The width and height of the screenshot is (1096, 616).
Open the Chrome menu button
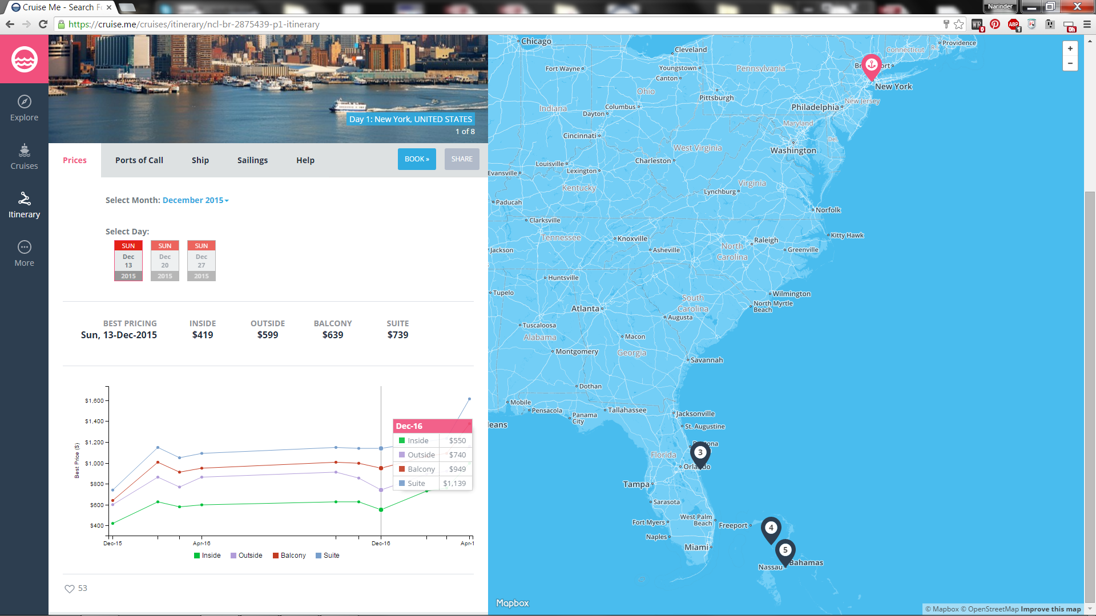(x=1087, y=25)
